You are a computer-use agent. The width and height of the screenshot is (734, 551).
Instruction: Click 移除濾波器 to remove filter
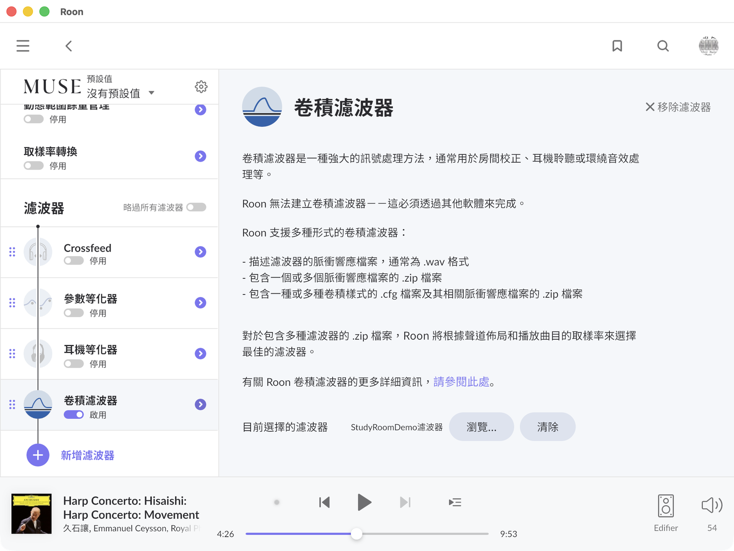(678, 107)
